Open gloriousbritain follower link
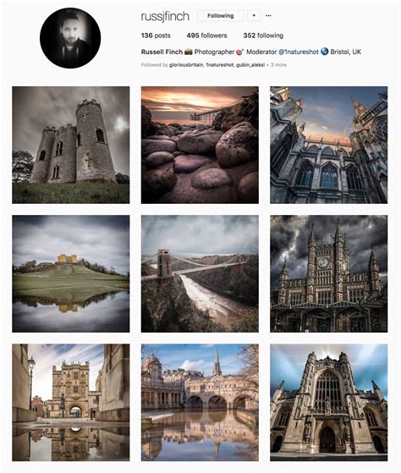 tap(186, 65)
